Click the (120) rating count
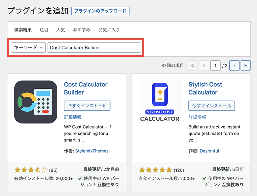 (x=179, y=170)
